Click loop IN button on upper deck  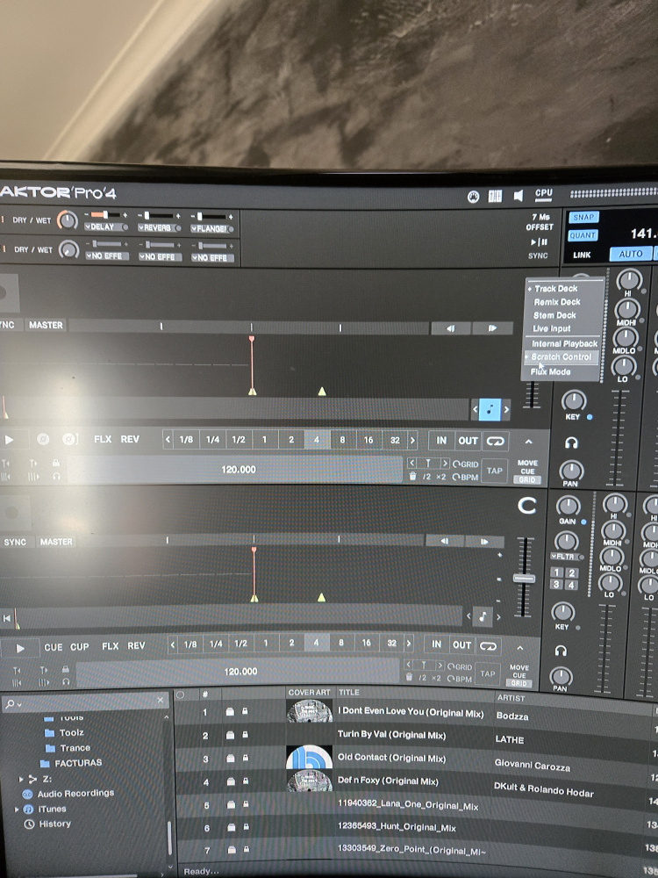441,441
